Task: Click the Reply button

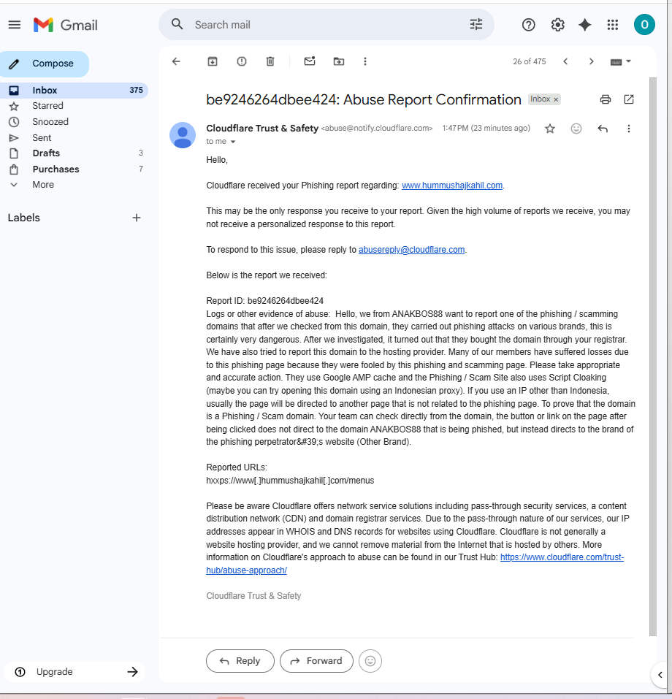Action: click(240, 661)
